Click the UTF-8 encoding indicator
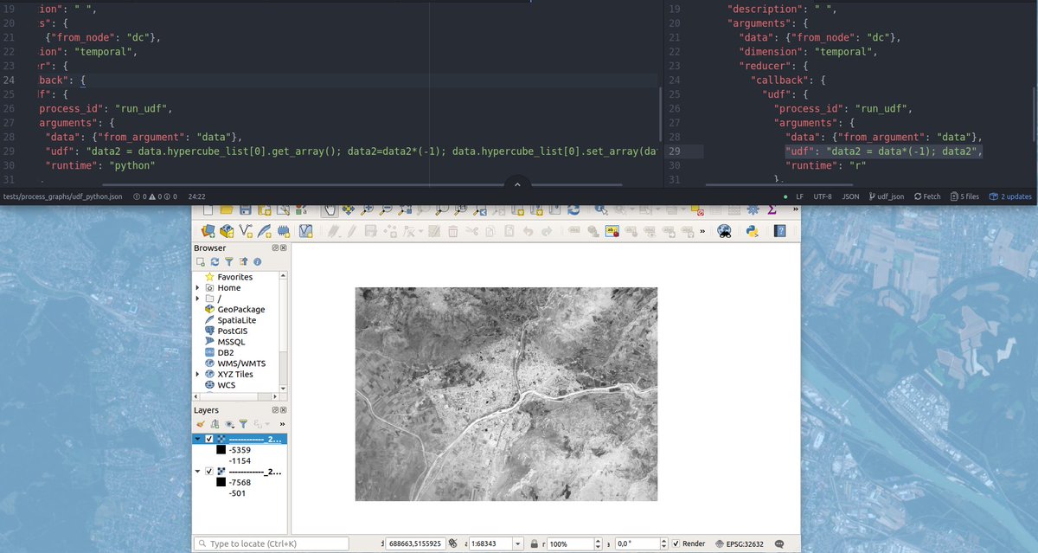 823,196
